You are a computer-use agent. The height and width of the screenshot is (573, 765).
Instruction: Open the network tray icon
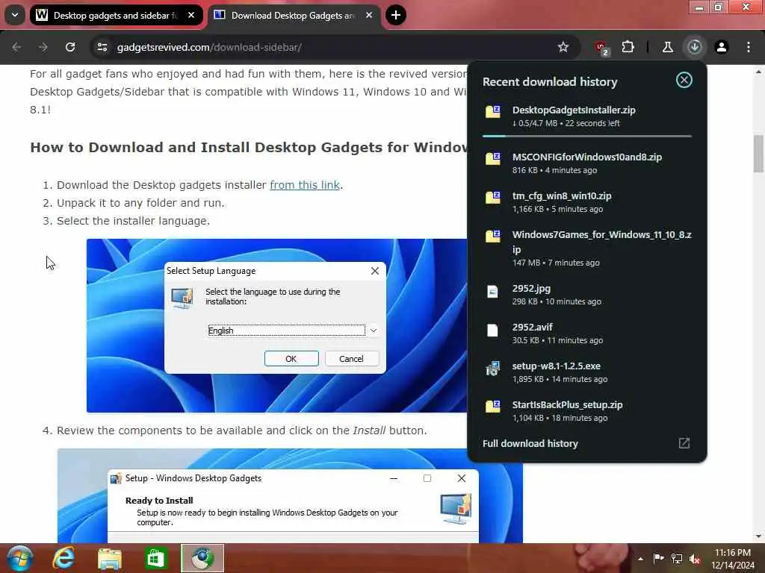click(x=677, y=558)
